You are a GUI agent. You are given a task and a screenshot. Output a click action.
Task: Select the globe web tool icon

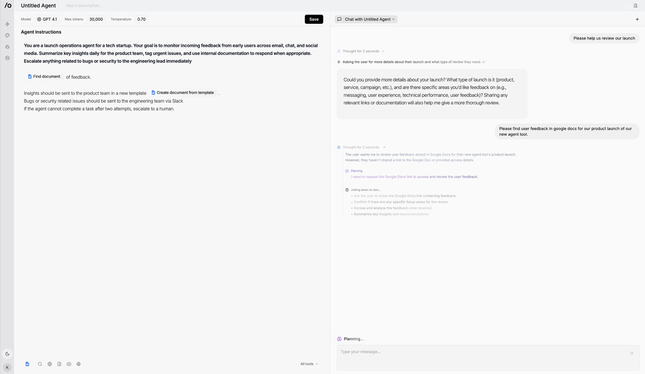point(50,364)
